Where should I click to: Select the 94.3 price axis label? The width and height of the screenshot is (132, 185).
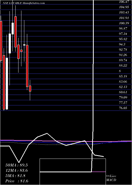[122, 44]
